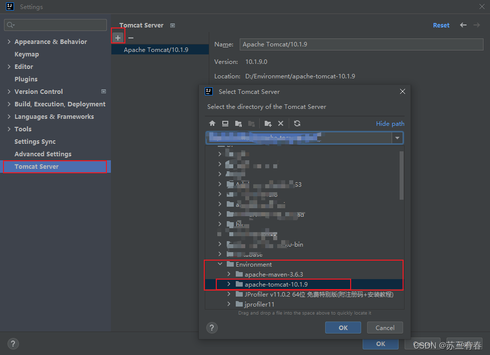Open the Plugins settings section

(26, 79)
